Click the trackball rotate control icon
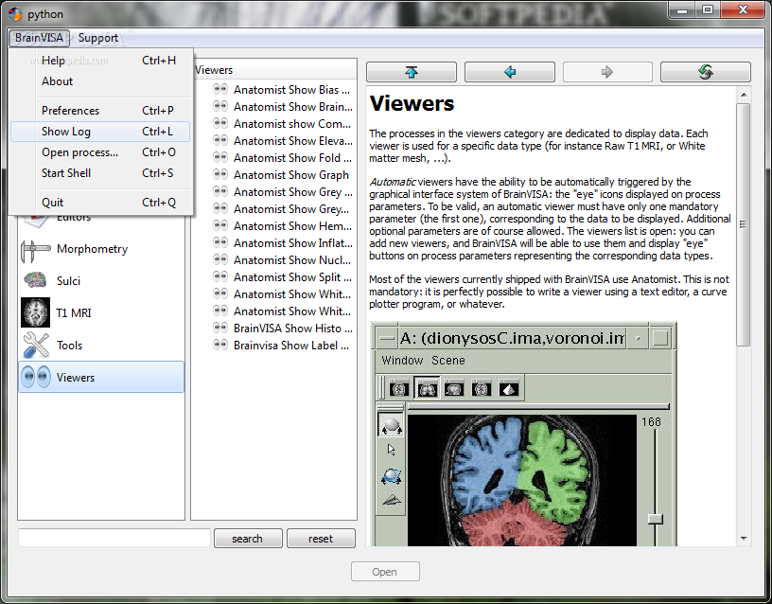The width and height of the screenshot is (772, 604). 391,425
